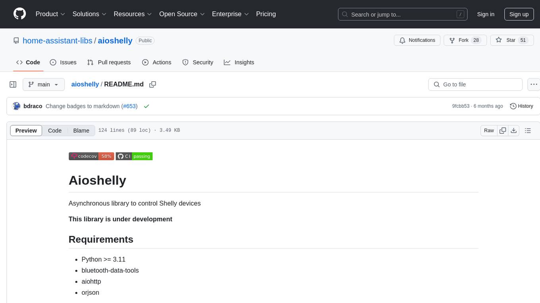Click the Sign up button
The height and width of the screenshot is (303, 540).
pyautogui.click(x=519, y=14)
